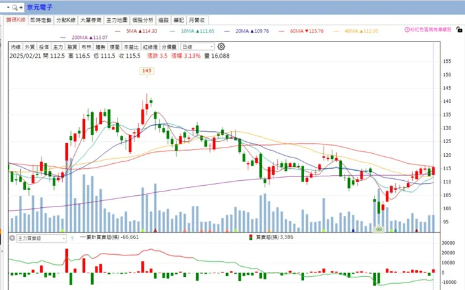Click the 量 16,088 volume value
465x290 pixels.
[x=217, y=56]
